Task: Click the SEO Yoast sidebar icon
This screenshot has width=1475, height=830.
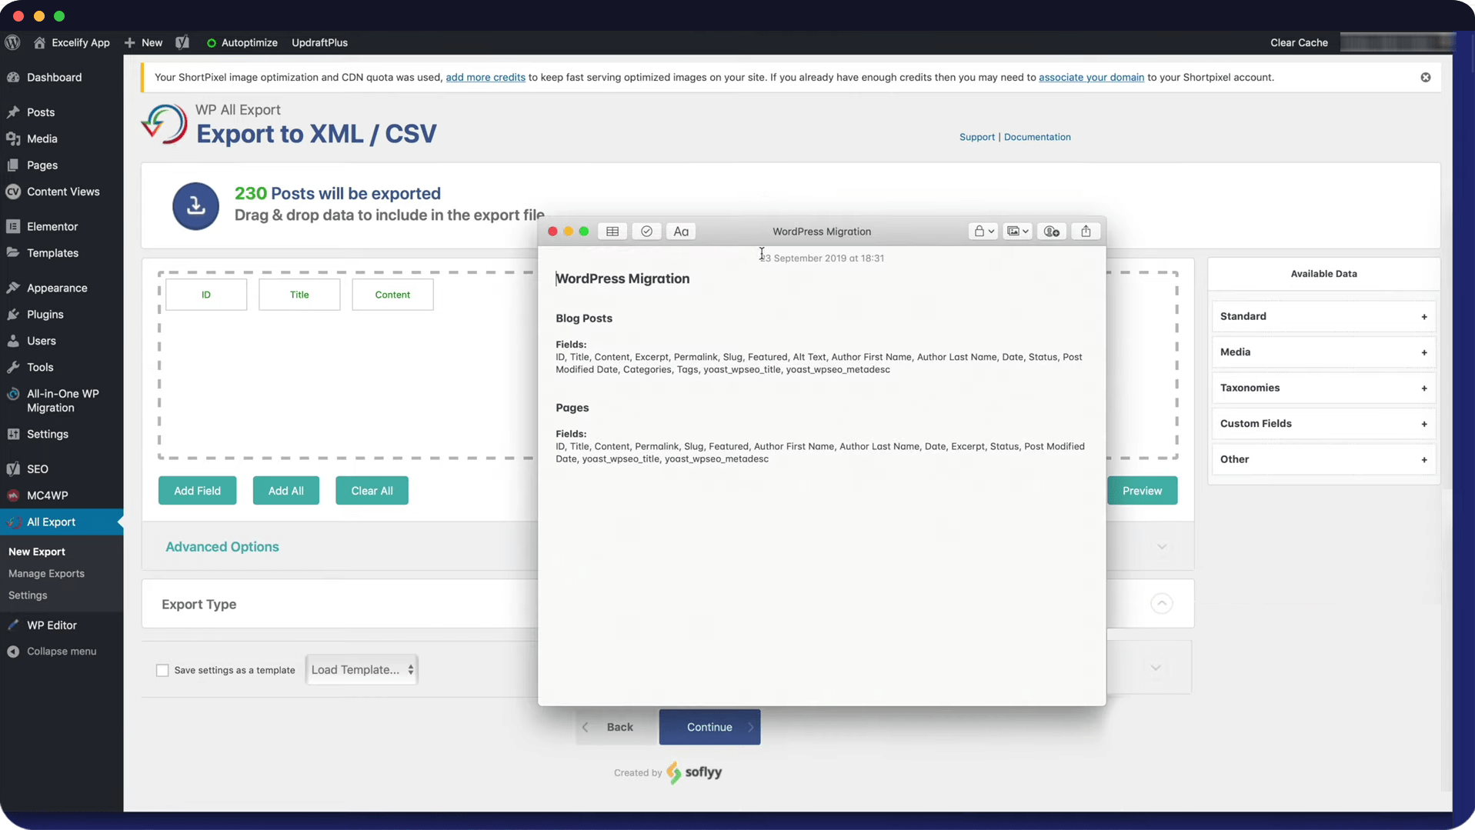Action: click(x=13, y=468)
